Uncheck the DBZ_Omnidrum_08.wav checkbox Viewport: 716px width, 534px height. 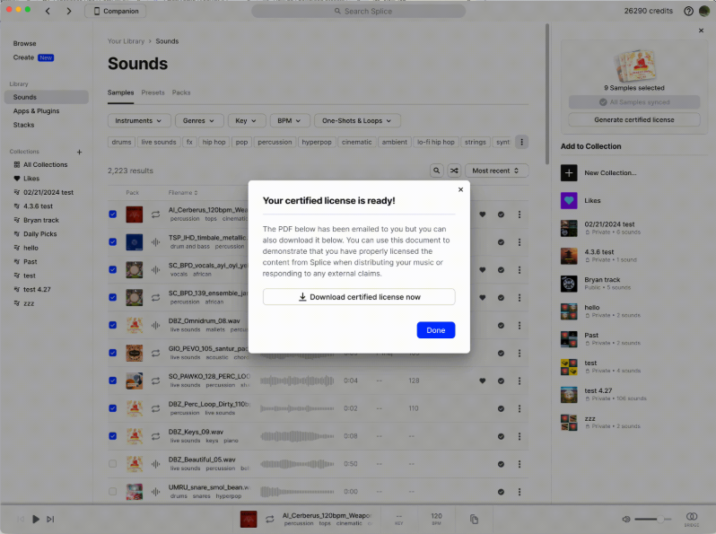tap(113, 325)
